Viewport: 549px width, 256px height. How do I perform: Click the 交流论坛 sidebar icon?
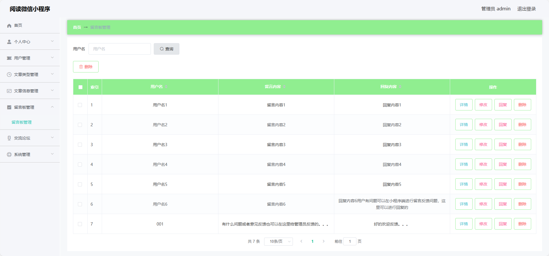coord(9,138)
